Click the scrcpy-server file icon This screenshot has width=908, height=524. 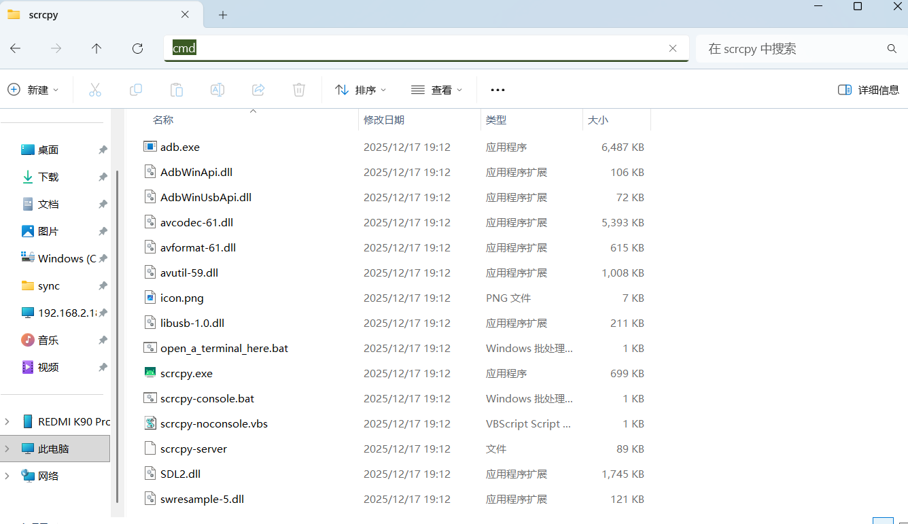click(x=150, y=449)
